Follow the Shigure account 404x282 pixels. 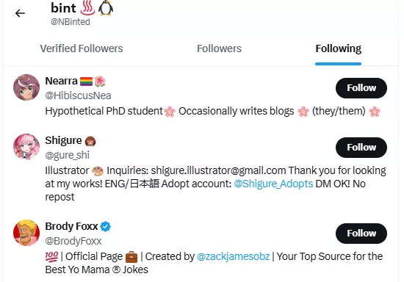coord(361,148)
